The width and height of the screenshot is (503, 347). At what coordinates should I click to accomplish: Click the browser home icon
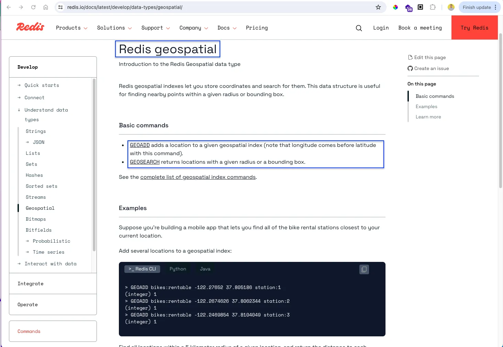(x=46, y=7)
